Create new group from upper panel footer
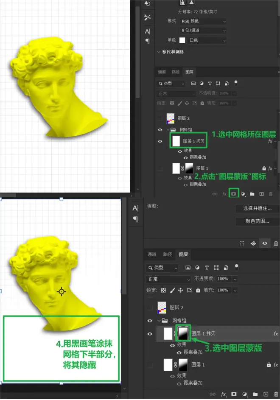This screenshot has width=280, height=400. click(x=252, y=194)
